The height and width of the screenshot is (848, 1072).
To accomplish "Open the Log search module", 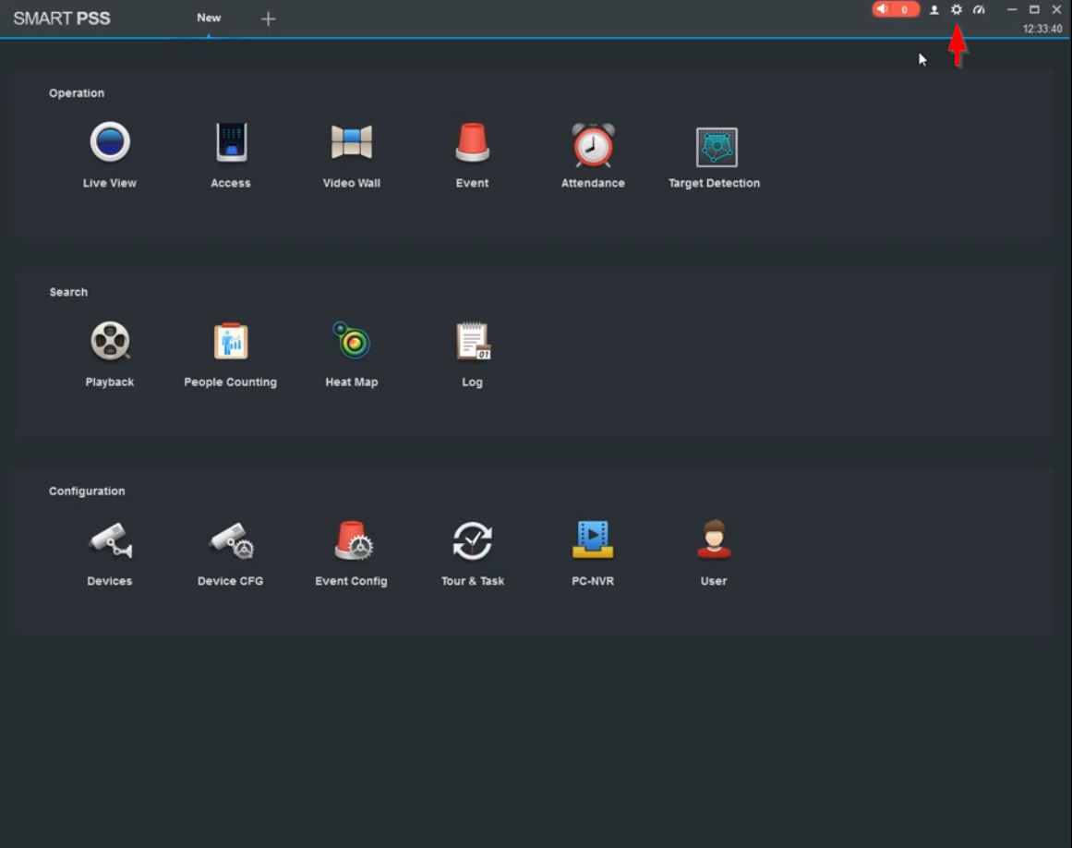I will click(473, 354).
